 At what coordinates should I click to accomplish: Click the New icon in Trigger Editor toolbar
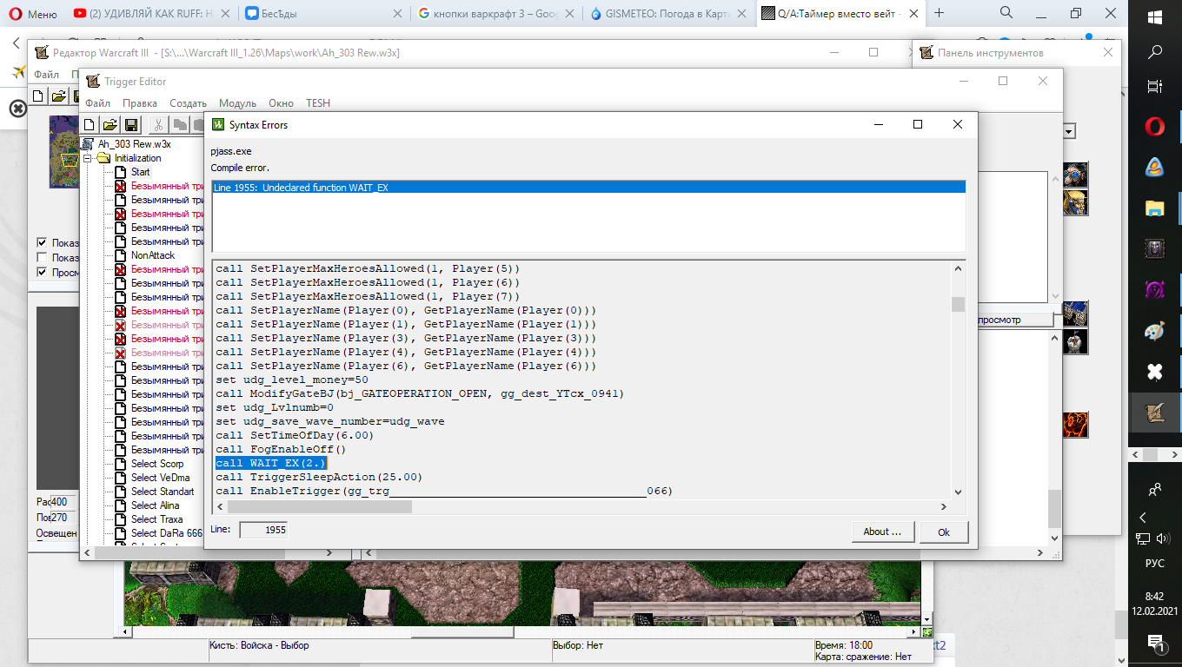90,125
